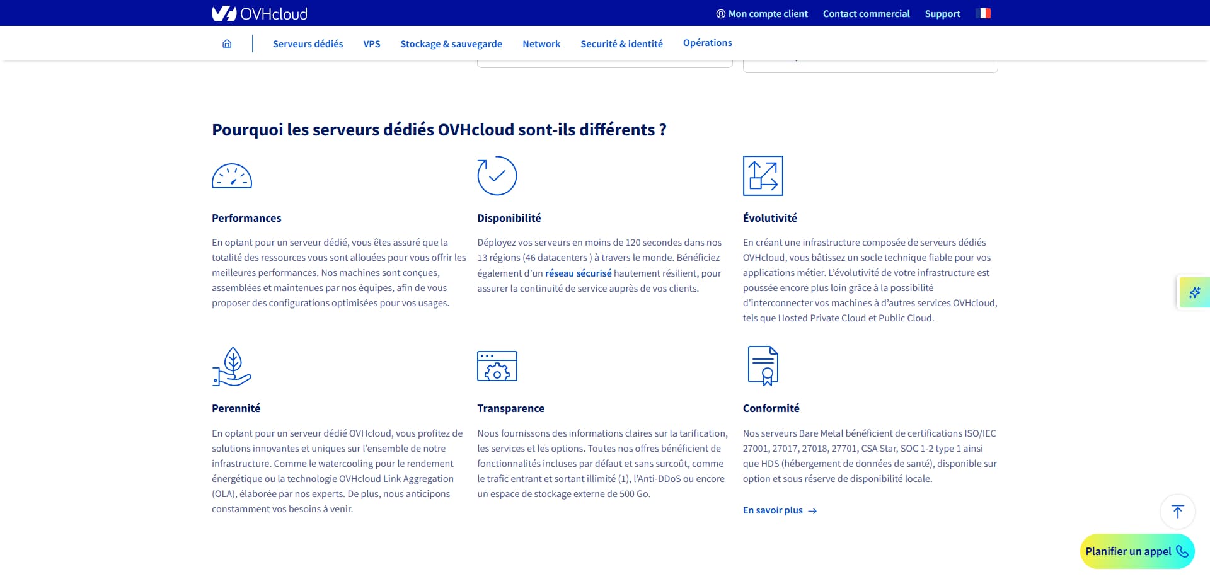Click the Transparence gear window icon
This screenshot has height=579, width=1210.
tap(497, 366)
